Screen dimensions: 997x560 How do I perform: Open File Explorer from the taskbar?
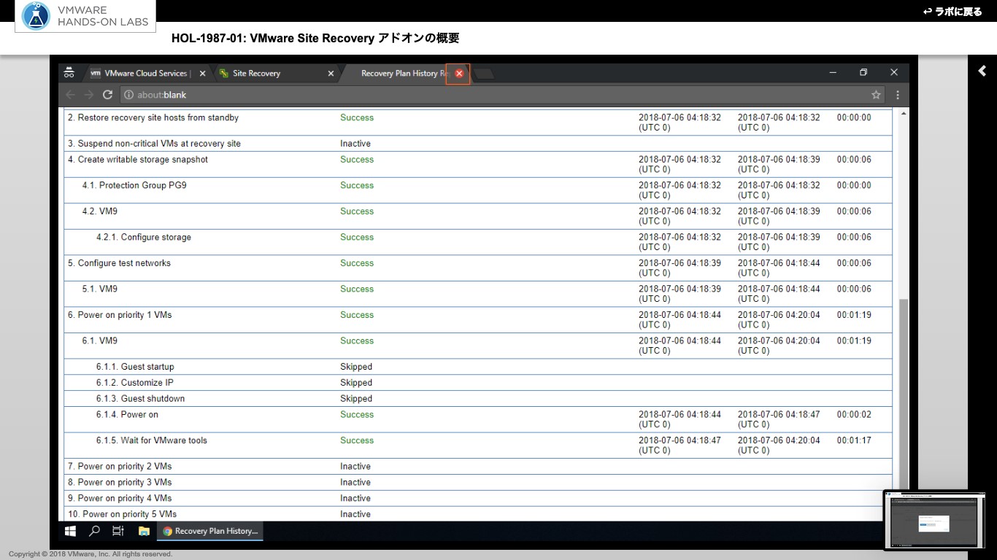[144, 531]
